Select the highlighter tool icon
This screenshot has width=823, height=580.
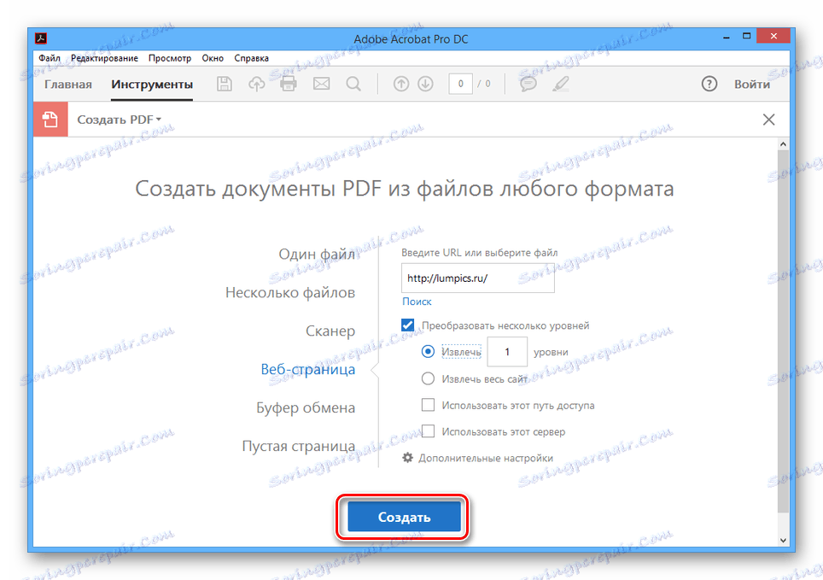click(560, 83)
